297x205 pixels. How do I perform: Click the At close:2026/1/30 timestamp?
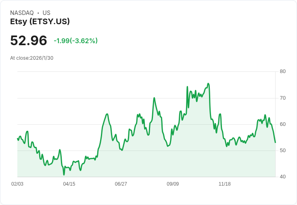(x=32, y=58)
